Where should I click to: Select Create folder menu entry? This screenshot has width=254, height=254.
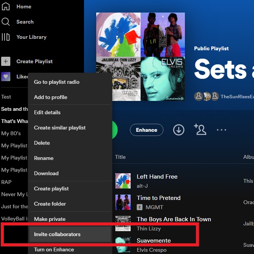[x=70, y=204]
